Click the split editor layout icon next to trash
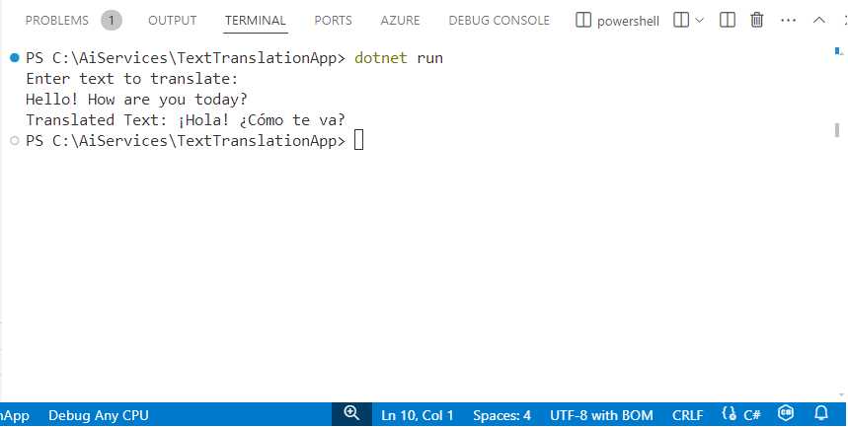Screen dimensions: 848x427 728,20
